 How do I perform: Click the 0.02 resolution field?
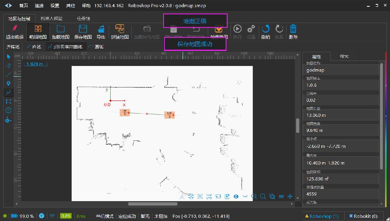click(341, 100)
